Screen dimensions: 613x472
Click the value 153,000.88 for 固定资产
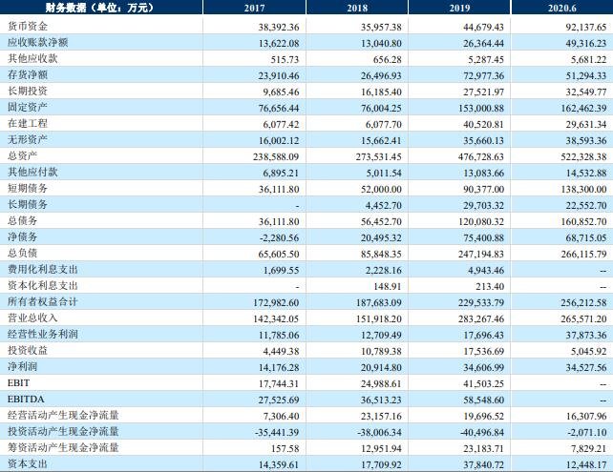click(x=481, y=108)
